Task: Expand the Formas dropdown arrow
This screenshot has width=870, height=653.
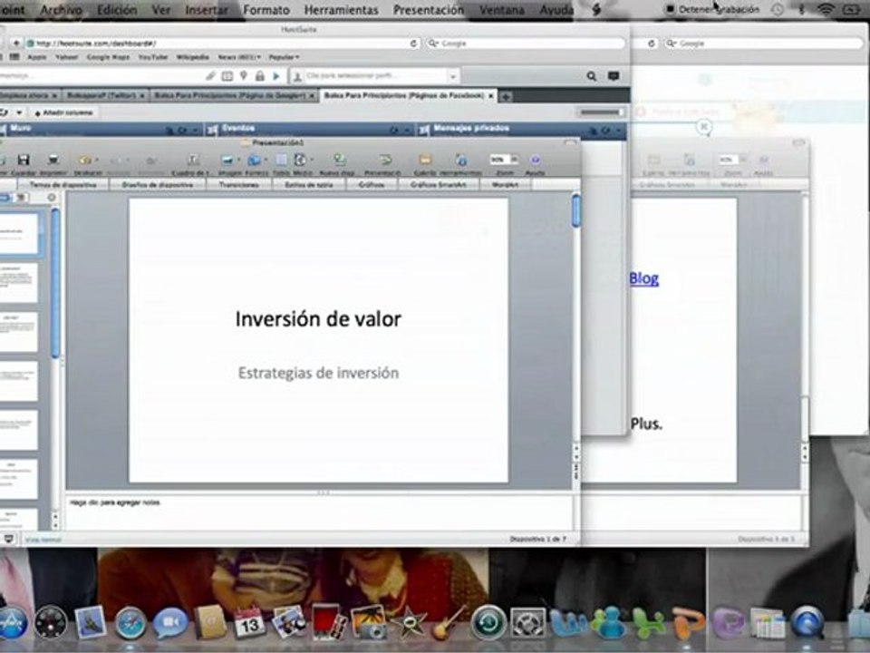Action: point(266,161)
